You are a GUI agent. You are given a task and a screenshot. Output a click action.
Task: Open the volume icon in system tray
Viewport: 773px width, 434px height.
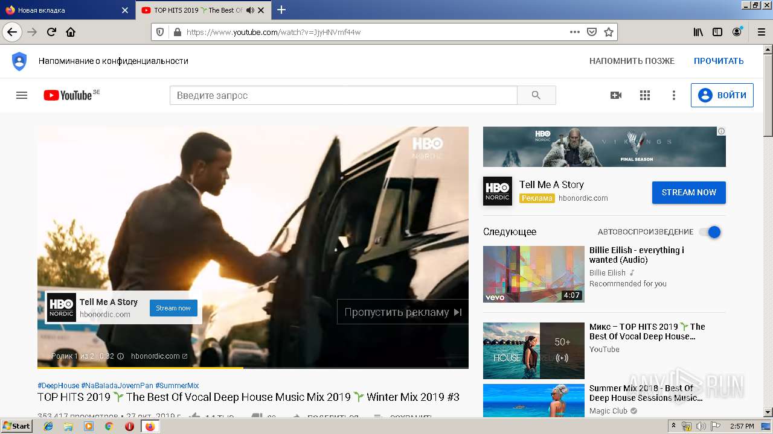701,426
